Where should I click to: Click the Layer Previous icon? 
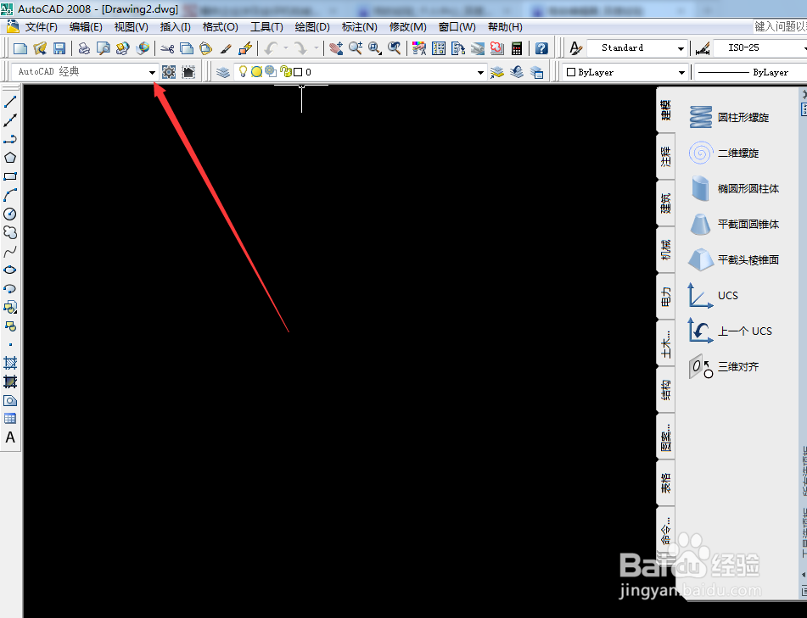[517, 72]
